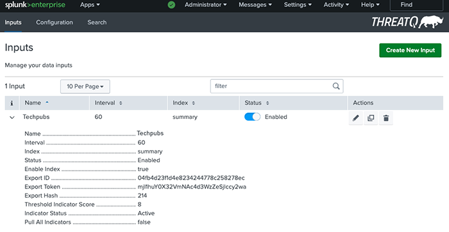The image size is (449, 232).
Task: Switch to the Configuration tab
Action: 55,22
